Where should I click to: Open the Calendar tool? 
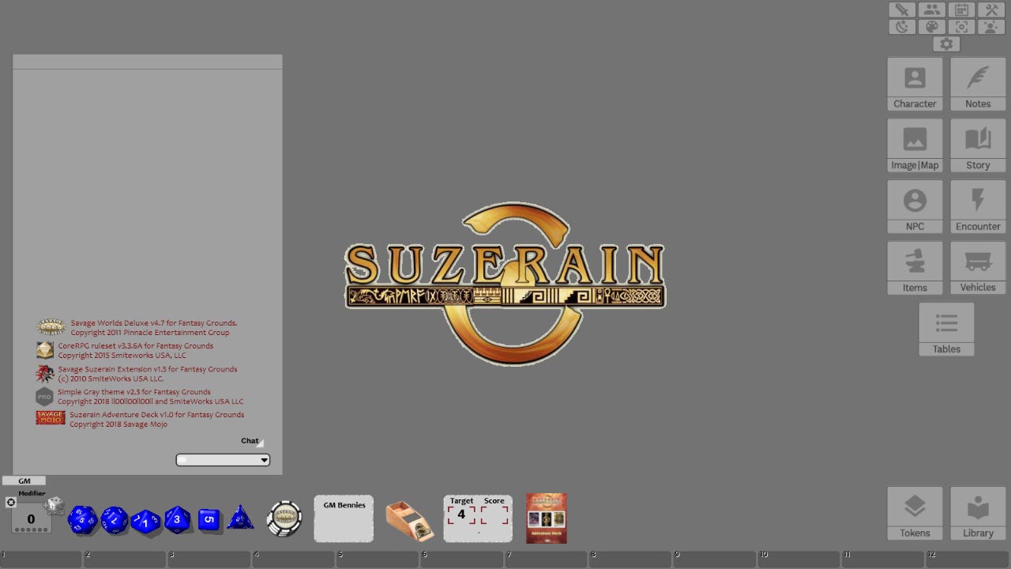961,9
